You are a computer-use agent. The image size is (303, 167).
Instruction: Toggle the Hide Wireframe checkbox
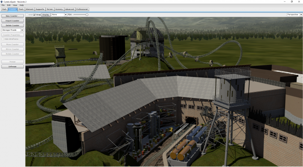(x=3, y=39)
